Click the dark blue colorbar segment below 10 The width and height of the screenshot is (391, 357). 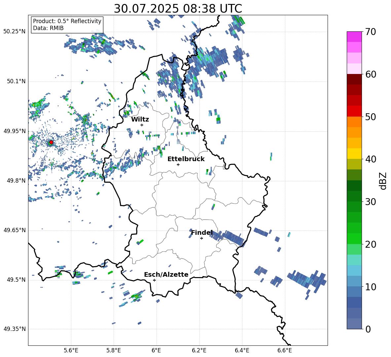click(x=354, y=303)
